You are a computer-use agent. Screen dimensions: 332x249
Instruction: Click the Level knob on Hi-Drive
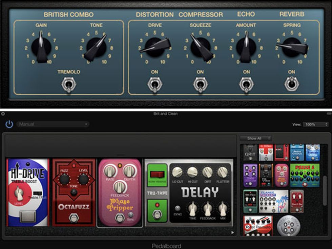[19, 193]
